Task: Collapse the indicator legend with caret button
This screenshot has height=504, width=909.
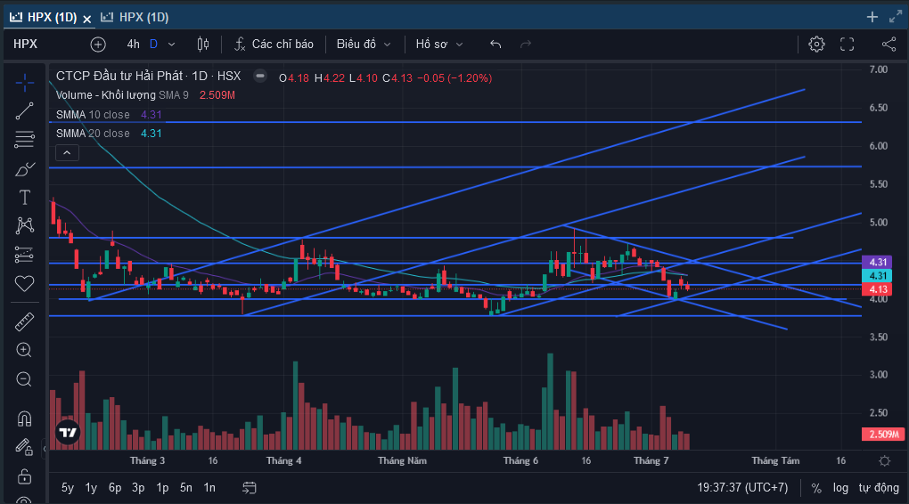Action: pos(67,153)
